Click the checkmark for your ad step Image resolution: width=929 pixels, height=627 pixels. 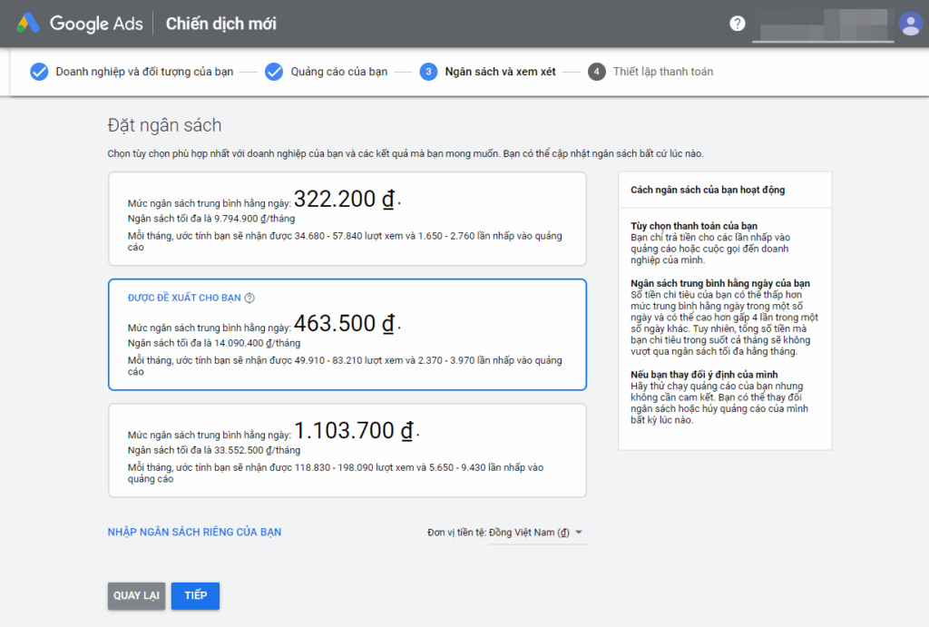(274, 72)
